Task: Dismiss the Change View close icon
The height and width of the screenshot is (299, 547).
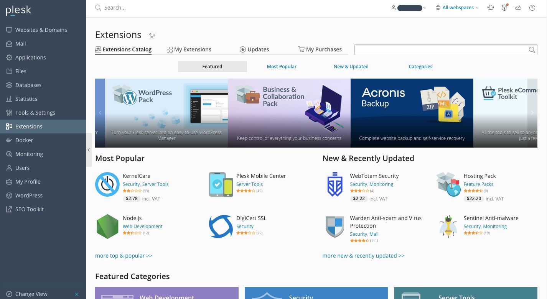Action: tap(77, 294)
